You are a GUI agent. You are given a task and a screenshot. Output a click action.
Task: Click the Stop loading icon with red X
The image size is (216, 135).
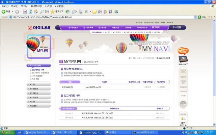click(25, 11)
